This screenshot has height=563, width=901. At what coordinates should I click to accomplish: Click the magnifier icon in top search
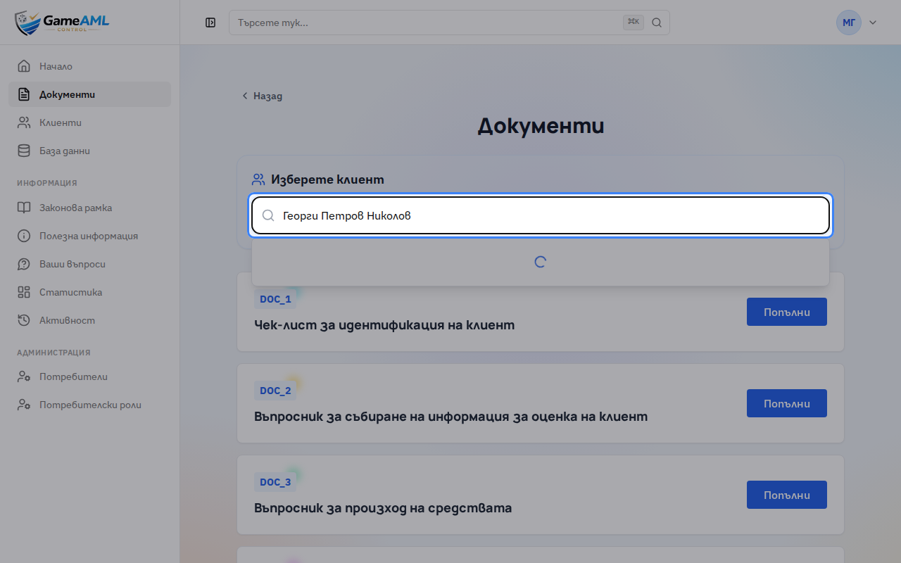pos(657,23)
